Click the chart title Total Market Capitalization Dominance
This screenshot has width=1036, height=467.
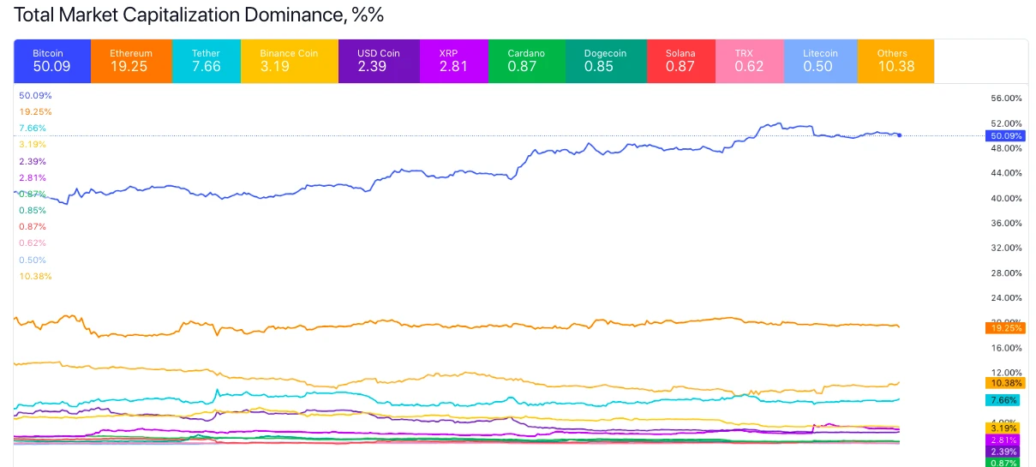tap(200, 15)
